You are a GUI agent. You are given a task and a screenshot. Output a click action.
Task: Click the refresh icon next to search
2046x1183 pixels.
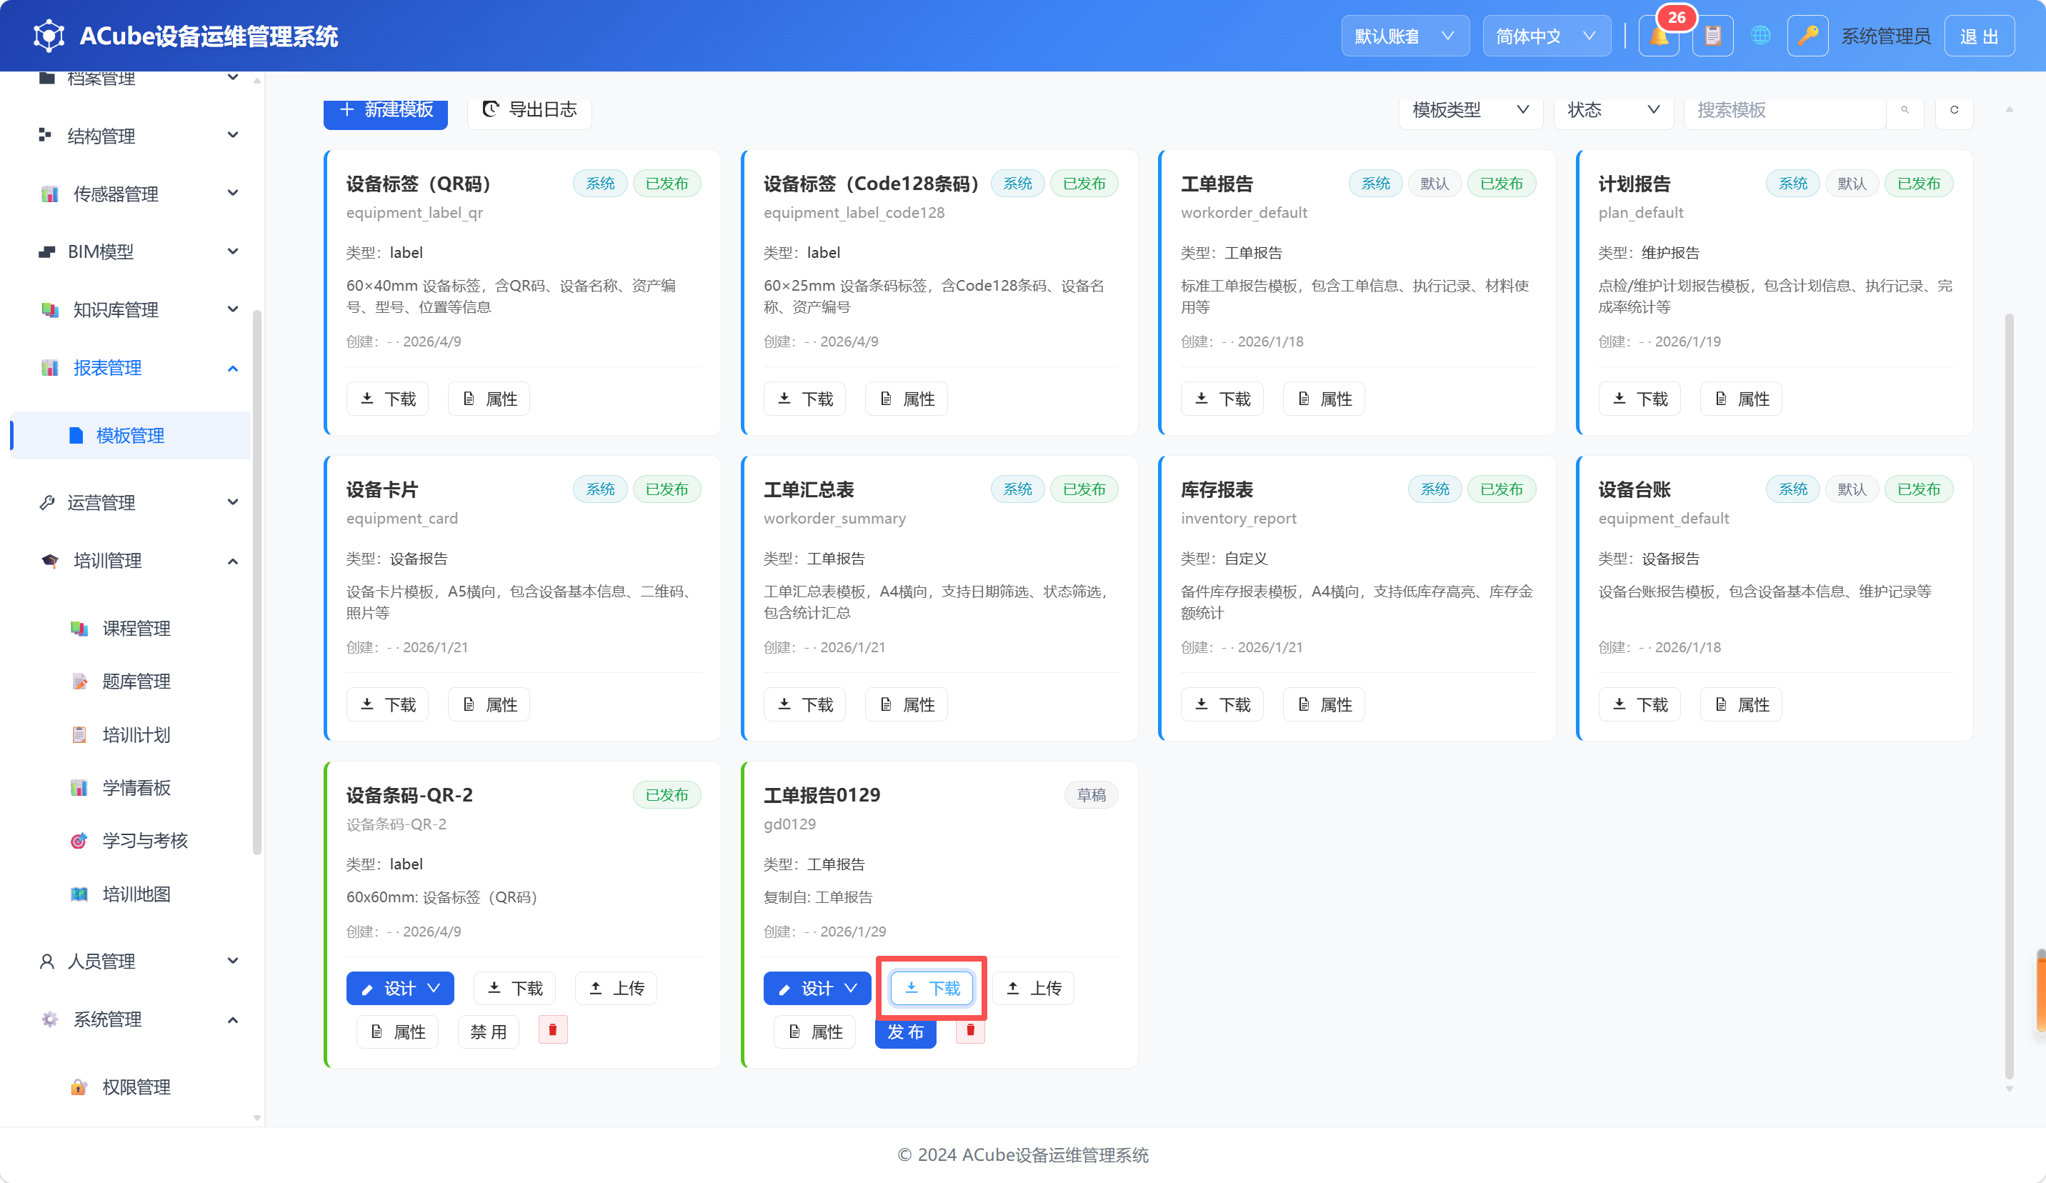click(x=1955, y=109)
